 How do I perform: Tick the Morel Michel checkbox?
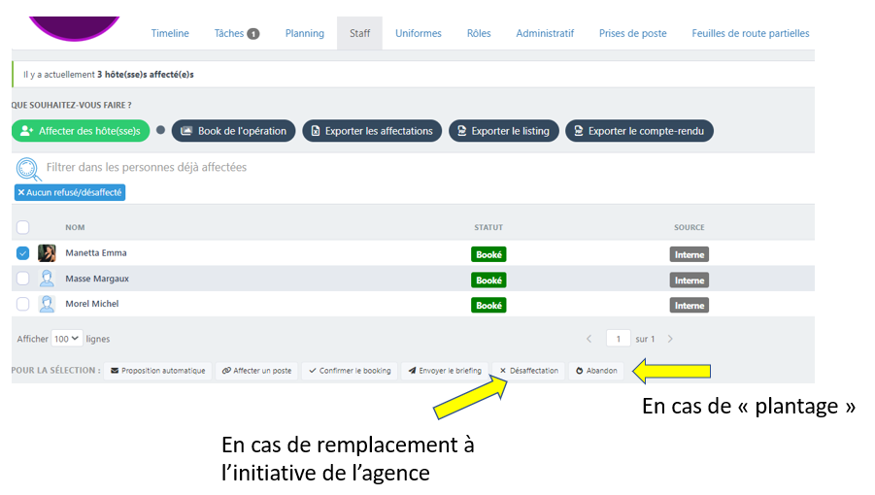23,305
